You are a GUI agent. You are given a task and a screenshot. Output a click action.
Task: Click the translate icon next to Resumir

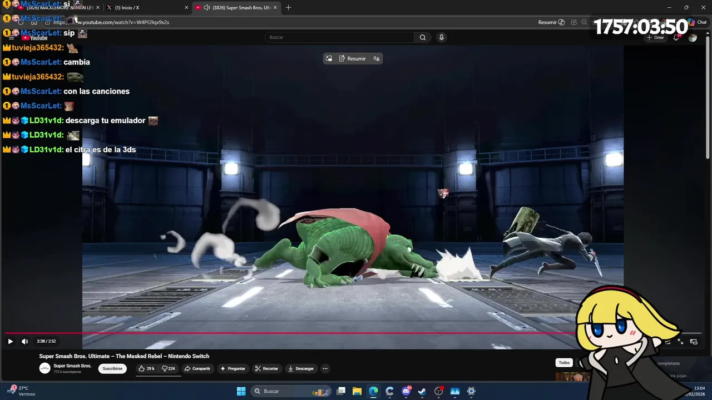point(377,58)
